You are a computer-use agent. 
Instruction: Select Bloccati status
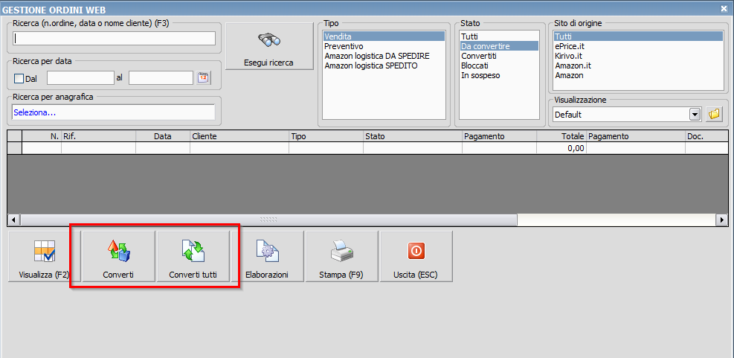(499, 65)
